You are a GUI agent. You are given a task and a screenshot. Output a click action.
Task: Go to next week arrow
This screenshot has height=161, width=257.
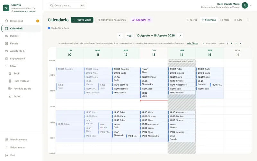tap(180, 36)
